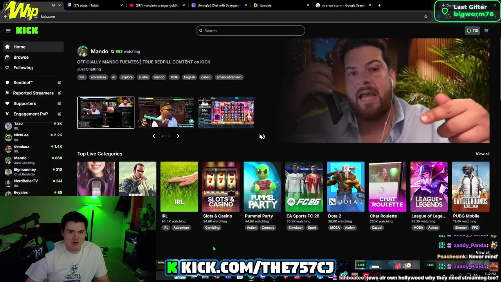
Task: Click the external link icon beside Supporters
Action: (59, 103)
